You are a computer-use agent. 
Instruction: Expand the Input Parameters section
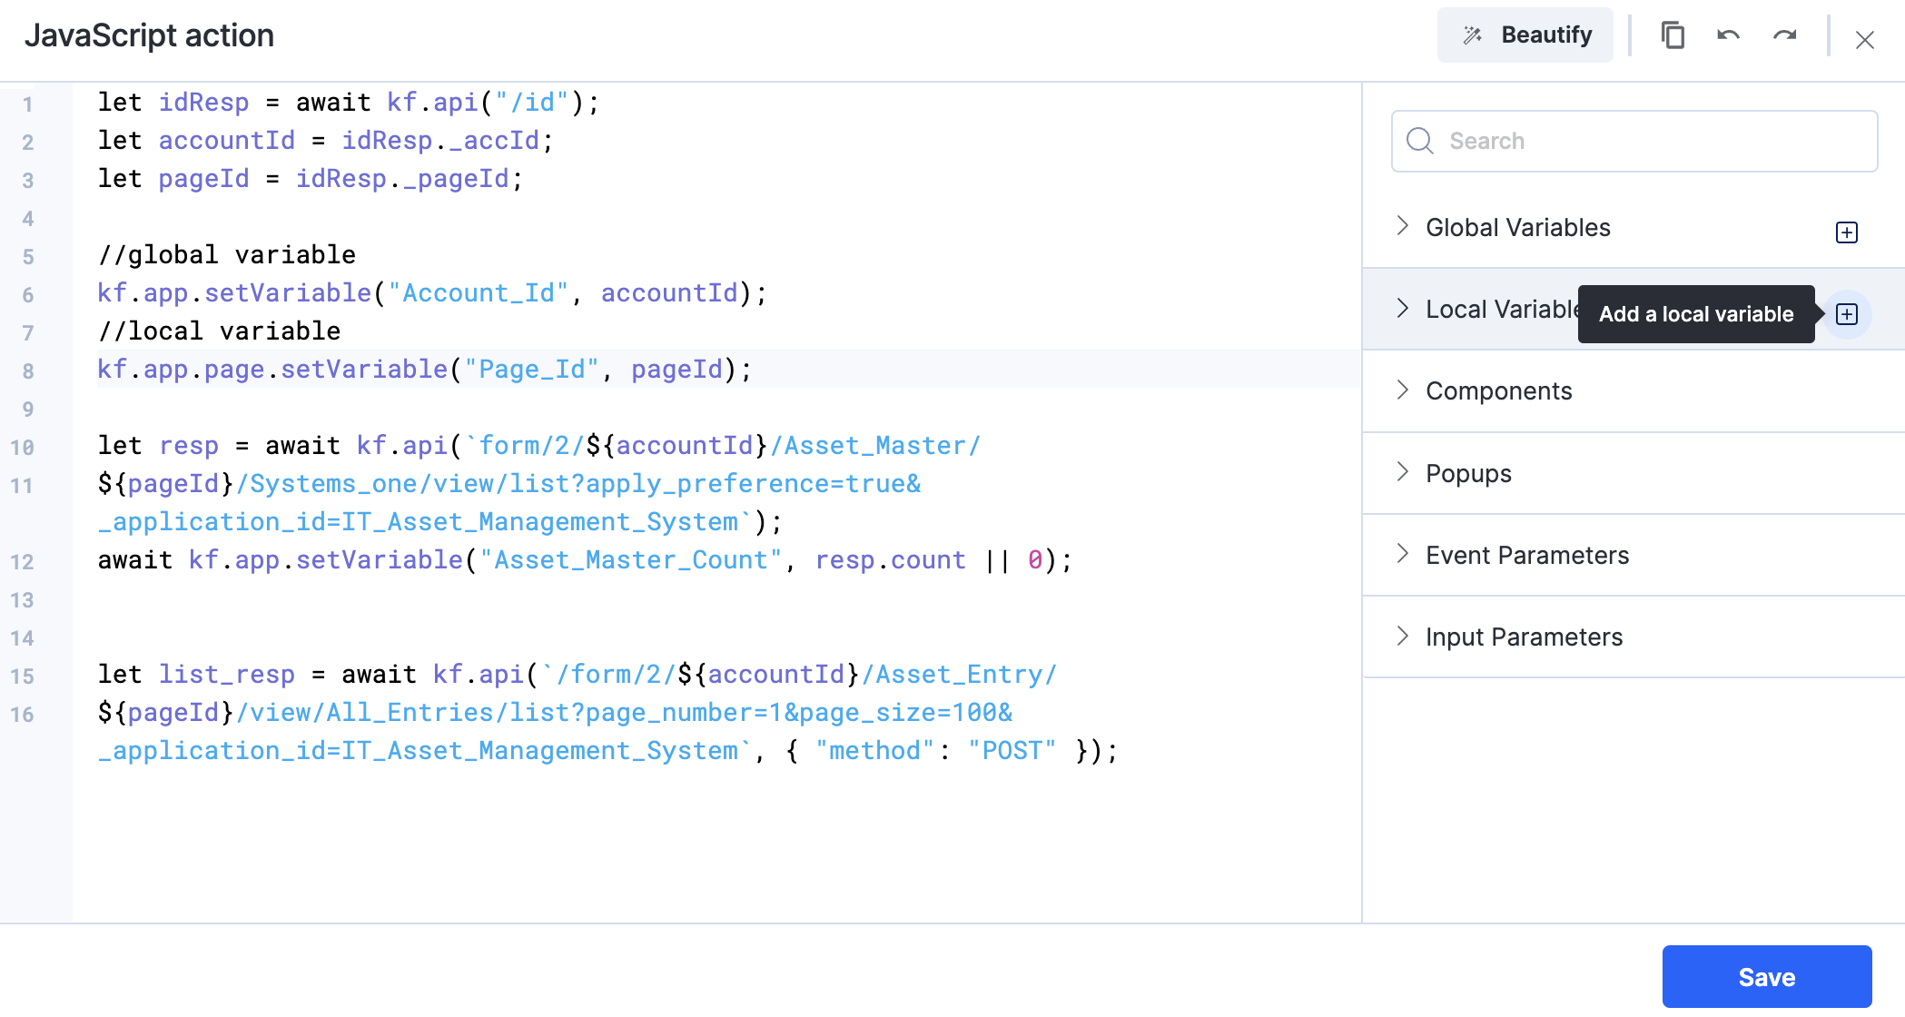(1402, 636)
